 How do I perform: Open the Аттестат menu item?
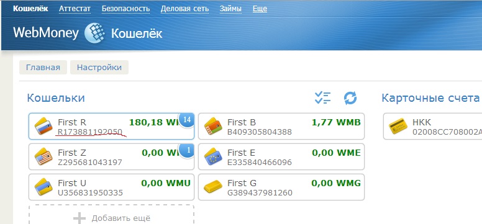click(x=75, y=9)
